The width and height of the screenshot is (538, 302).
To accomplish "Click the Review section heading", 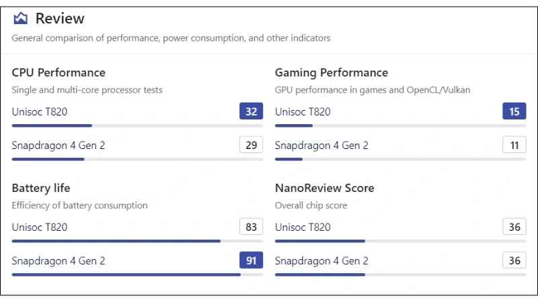I will [x=59, y=18].
